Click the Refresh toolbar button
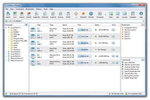The width and height of the screenshot is (150, 100). click(x=91, y=15)
